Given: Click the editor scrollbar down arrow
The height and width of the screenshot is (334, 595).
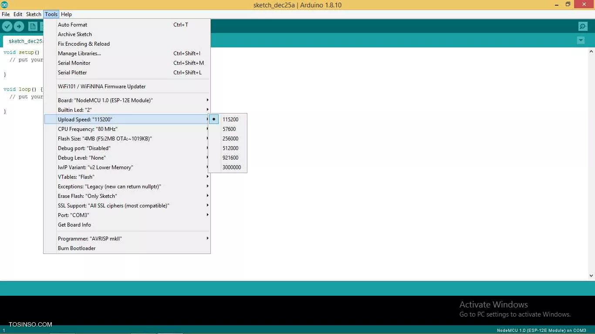Looking at the screenshot, I should [x=591, y=276].
